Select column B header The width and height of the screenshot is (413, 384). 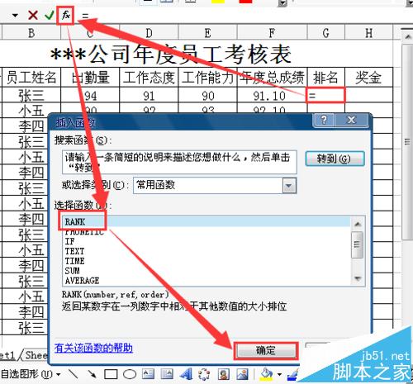click(31, 33)
